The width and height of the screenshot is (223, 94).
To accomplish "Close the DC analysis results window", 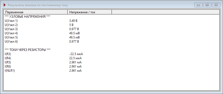I will tap(216, 5).
